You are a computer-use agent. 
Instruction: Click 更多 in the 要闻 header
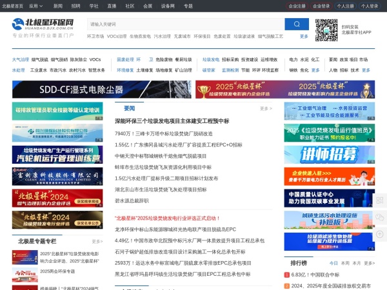pyautogui.click(x=266, y=108)
